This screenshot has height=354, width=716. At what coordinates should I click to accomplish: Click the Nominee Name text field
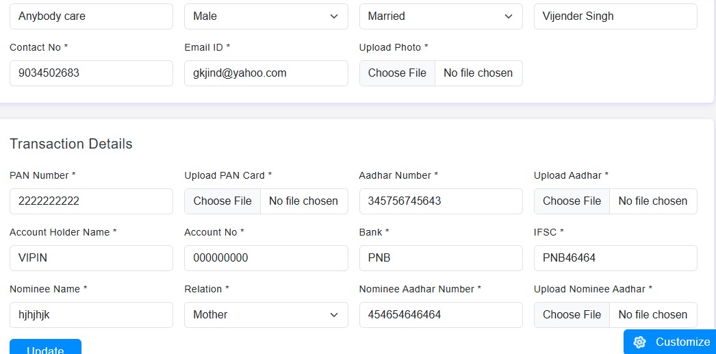pos(91,315)
